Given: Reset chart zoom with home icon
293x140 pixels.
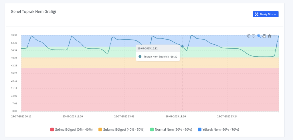Looking at the screenshot, I should click(x=270, y=36).
